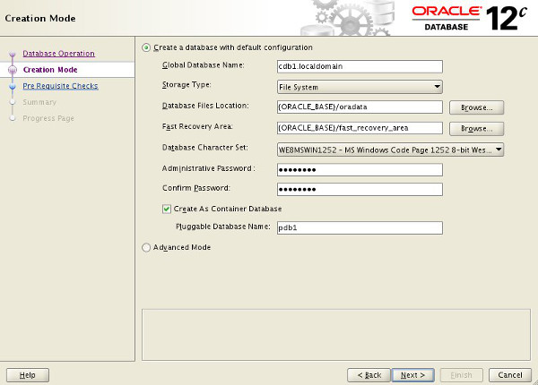
Task: Open the Storage Type dropdown
Action: [360, 87]
